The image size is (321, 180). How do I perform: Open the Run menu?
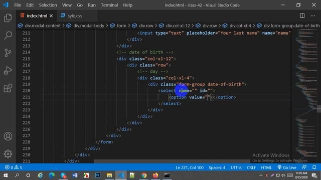coord(92,5)
